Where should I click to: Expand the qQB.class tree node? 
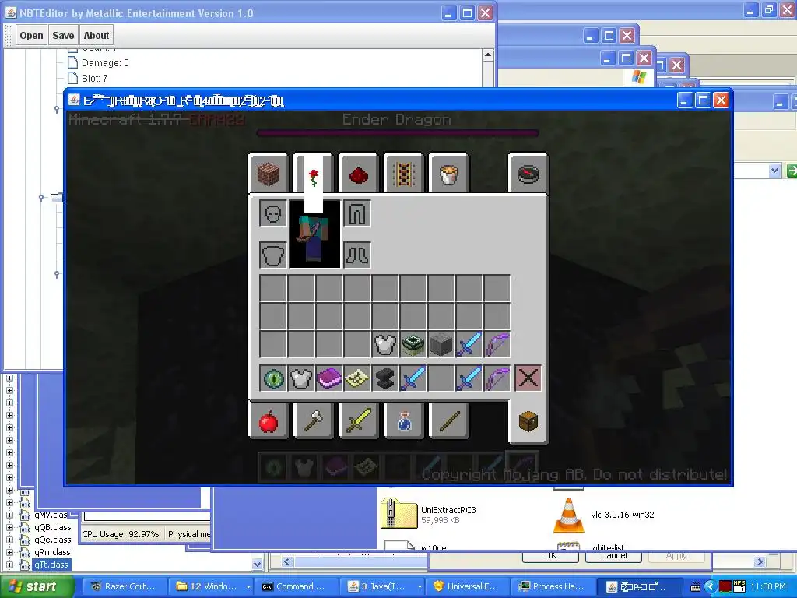click(9, 527)
